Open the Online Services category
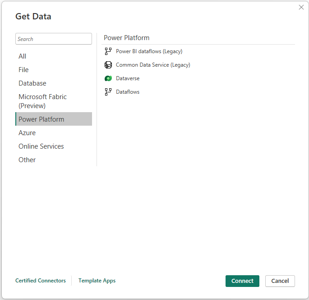Image resolution: width=309 pixels, height=300 pixels. coord(41,146)
